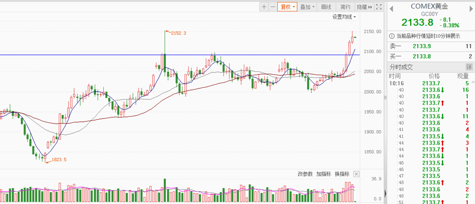Collapse the right panel using splitter arrow
This screenshot has width=475, height=204.
coord(385,193)
